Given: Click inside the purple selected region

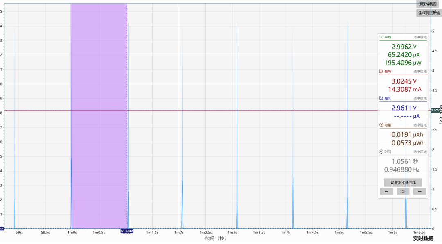Looking at the screenshot, I should [x=98, y=115].
